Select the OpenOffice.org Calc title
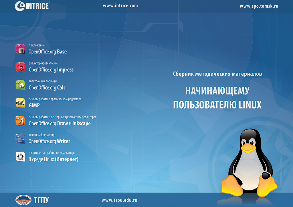This screenshot has height=207, width=293. coord(47,87)
